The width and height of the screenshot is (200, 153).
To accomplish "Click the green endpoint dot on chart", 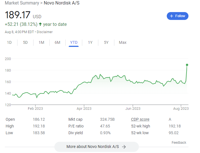I will click(187, 65).
